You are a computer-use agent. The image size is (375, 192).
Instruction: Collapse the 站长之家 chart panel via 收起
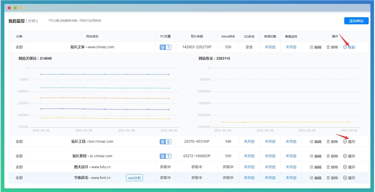coord(349,47)
